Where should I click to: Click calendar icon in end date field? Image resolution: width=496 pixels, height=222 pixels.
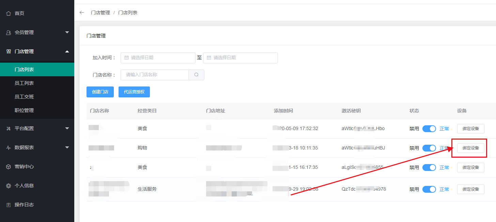coord(209,58)
